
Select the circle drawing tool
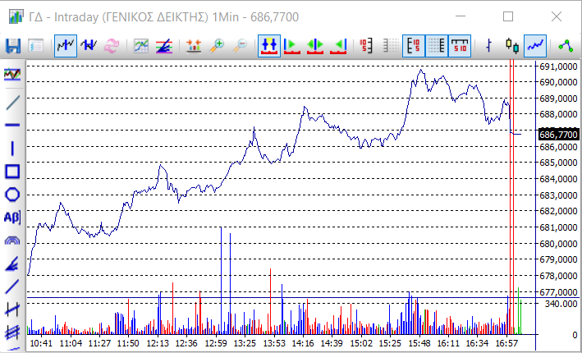click(12, 195)
